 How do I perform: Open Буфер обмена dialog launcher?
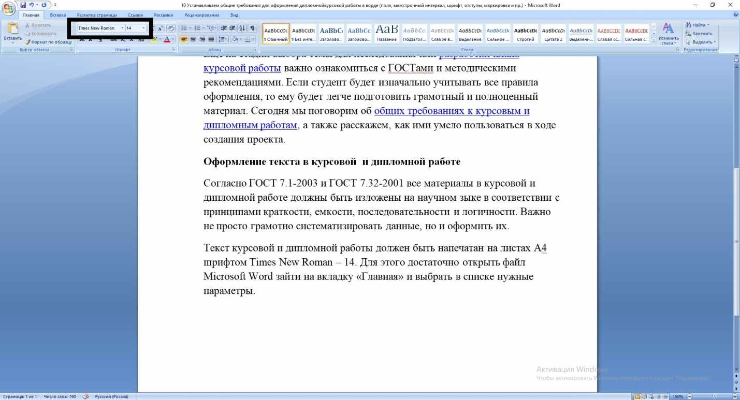[71, 50]
